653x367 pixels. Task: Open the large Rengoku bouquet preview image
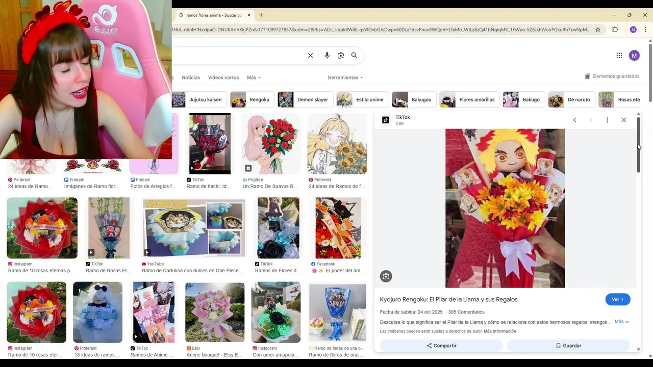click(x=505, y=208)
